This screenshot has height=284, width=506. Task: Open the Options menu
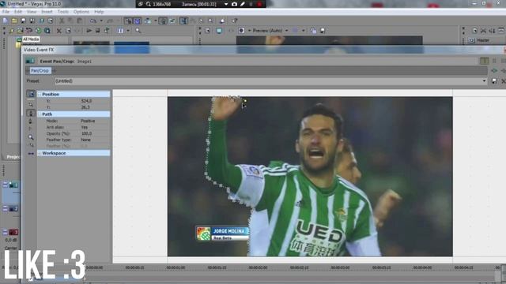[81, 12]
